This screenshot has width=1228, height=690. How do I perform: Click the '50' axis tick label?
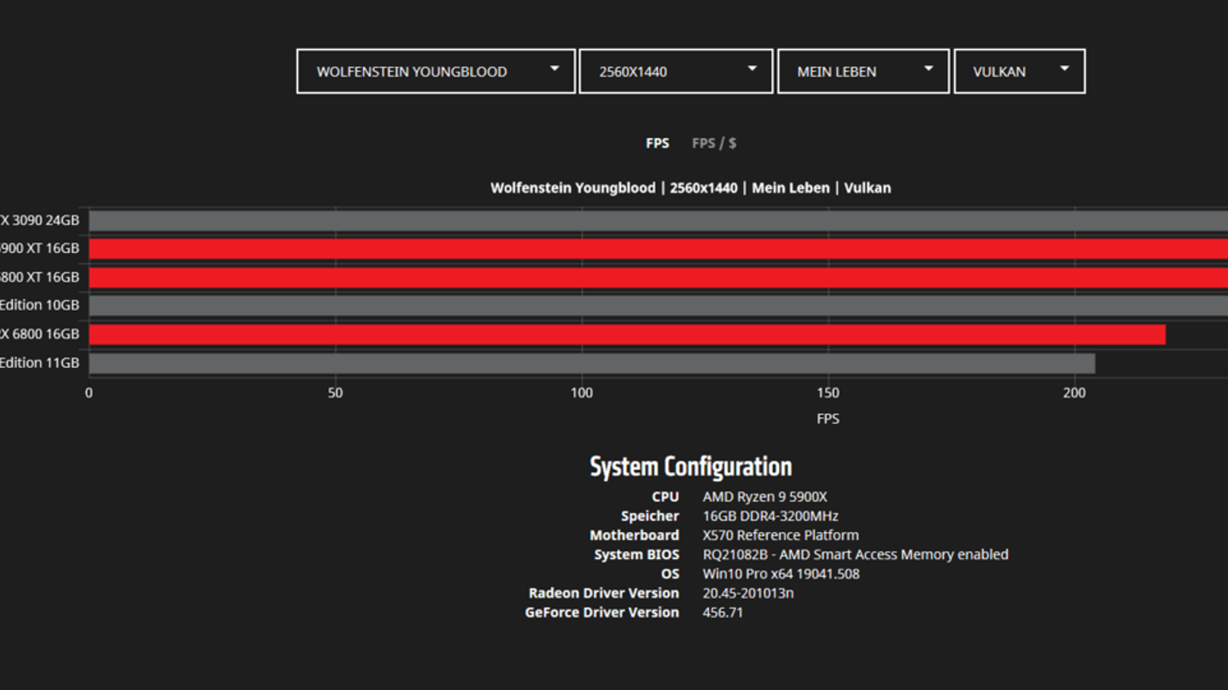click(x=335, y=393)
